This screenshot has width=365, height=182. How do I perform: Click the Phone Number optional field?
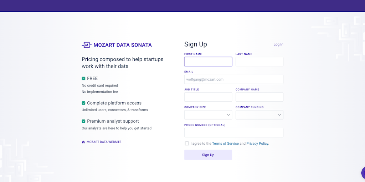(234, 133)
